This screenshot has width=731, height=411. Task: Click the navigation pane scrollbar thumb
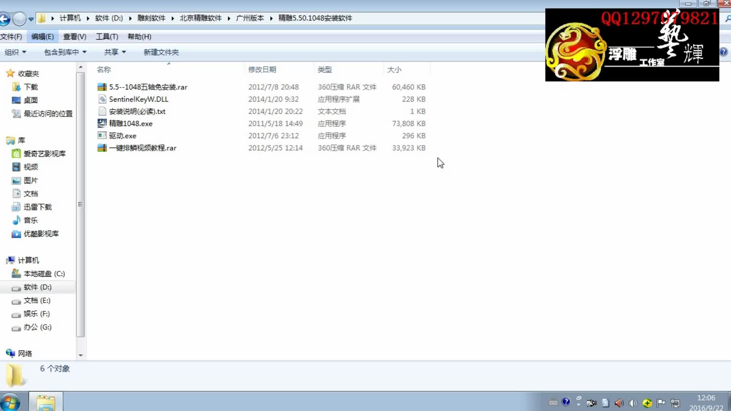coord(80,204)
